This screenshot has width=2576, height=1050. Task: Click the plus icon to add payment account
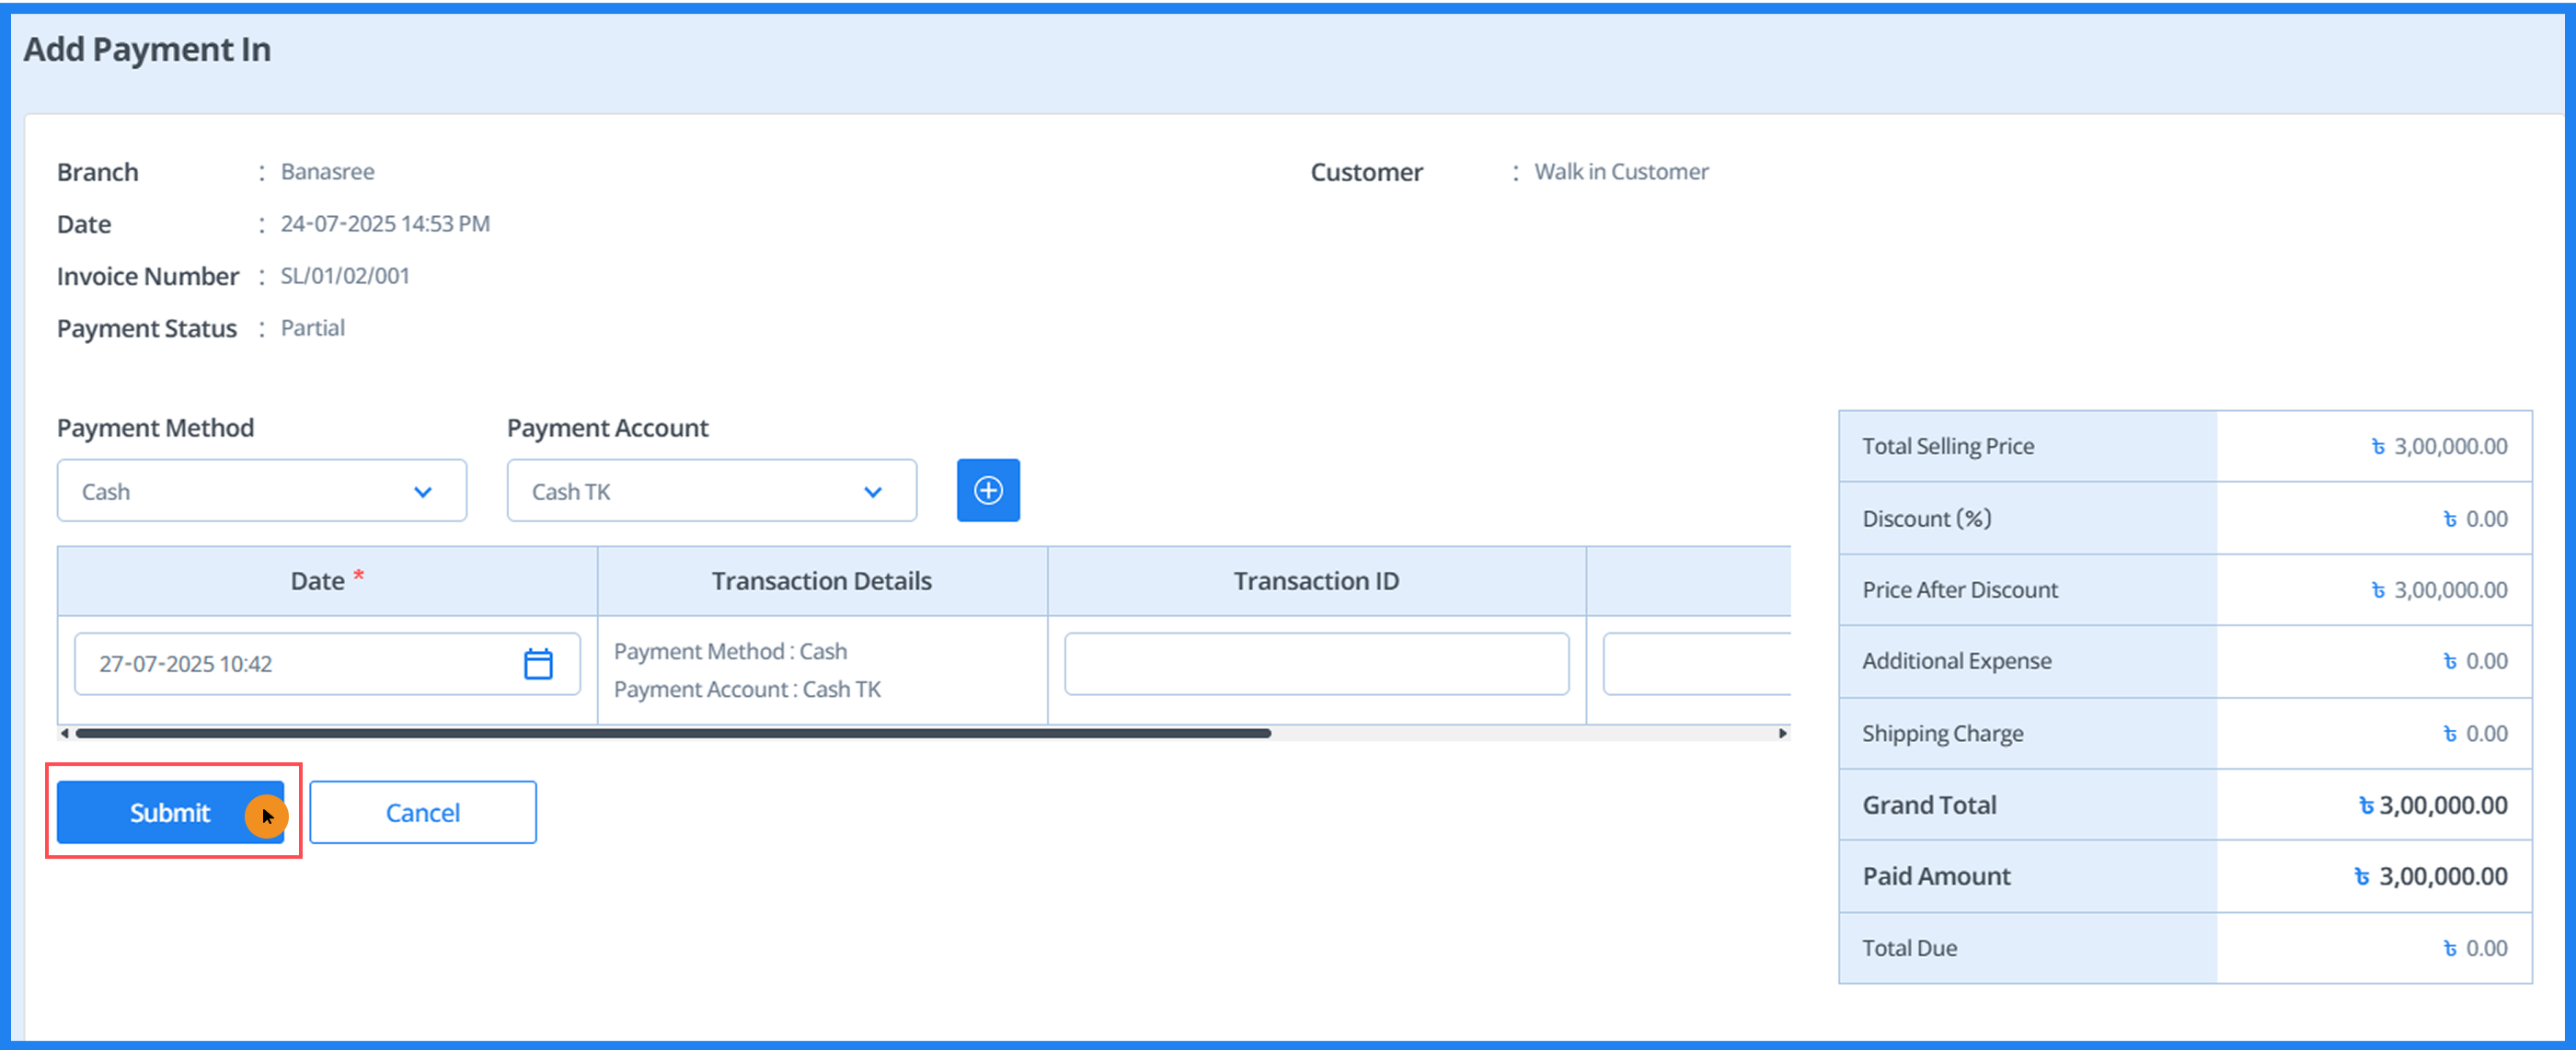[x=988, y=489]
